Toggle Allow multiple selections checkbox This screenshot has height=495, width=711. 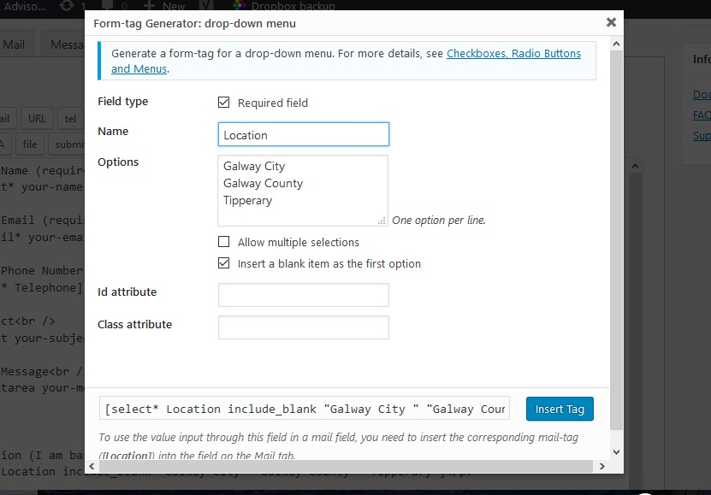click(x=223, y=241)
